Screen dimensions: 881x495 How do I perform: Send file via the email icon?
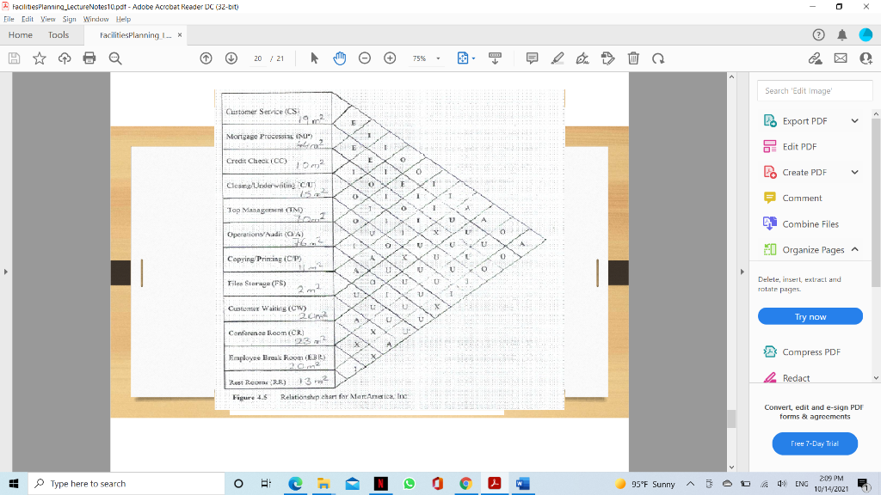point(839,58)
